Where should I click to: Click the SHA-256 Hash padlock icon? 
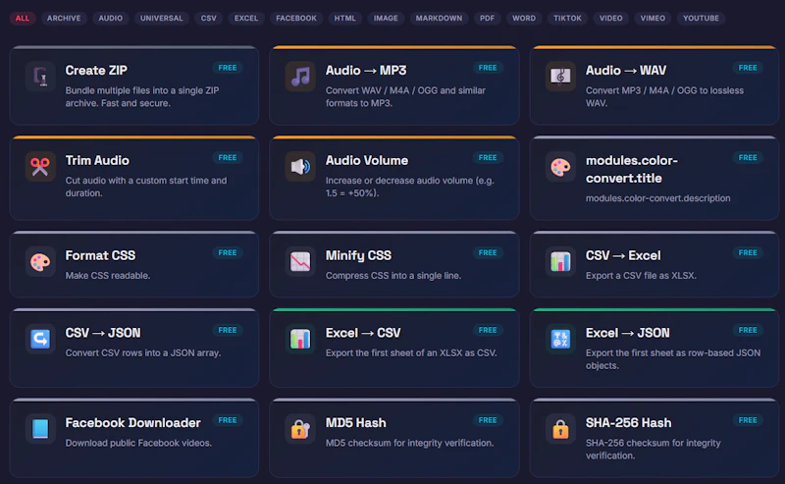[560, 429]
